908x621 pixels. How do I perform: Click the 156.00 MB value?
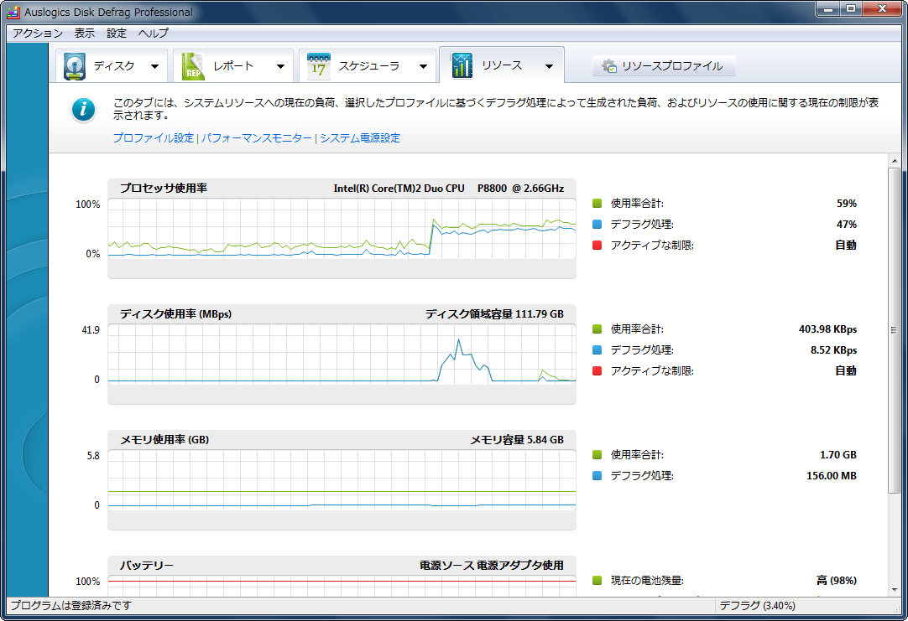832,476
